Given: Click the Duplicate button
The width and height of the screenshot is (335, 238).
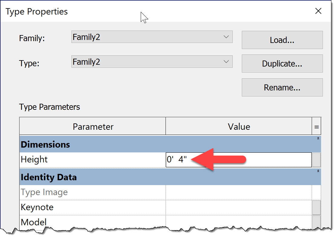Looking at the screenshot, I should coord(282,64).
